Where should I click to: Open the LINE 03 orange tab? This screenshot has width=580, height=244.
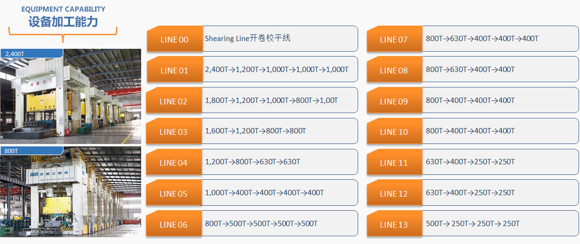point(174,132)
